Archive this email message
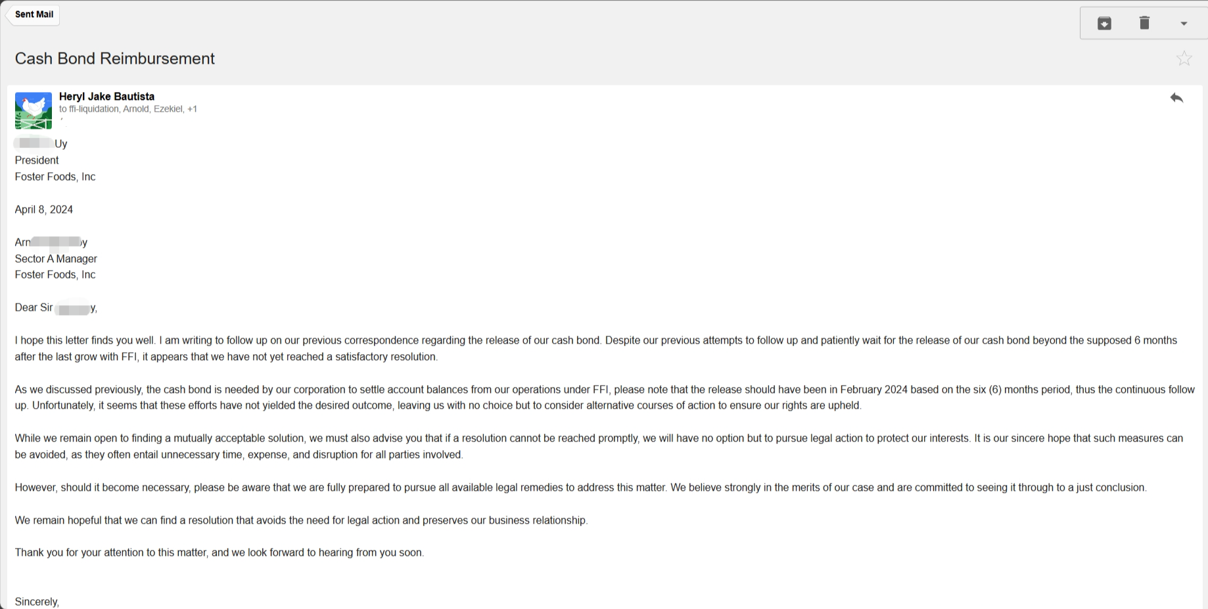 (x=1104, y=24)
